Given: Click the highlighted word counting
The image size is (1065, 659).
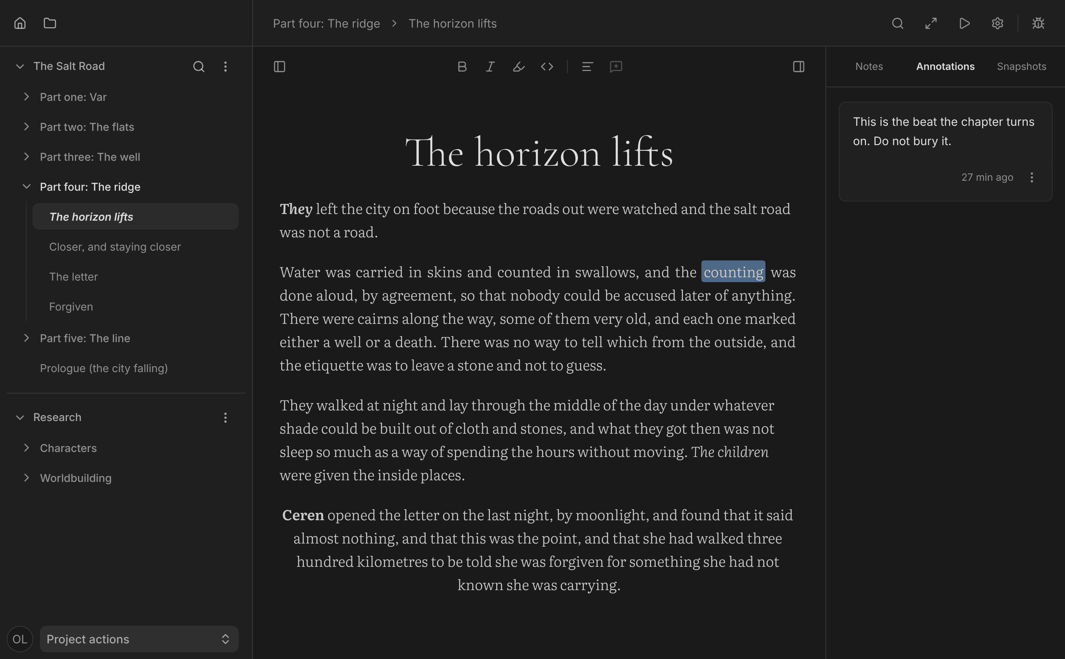Looking at the screenshot, I should coord(734,272).
